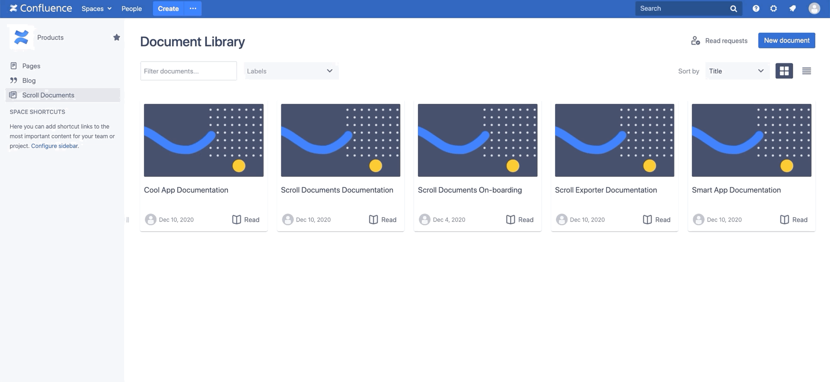This screenshot has width=830, height=382.
Task: Star the Products space as favorite
Action: (116, 38)
